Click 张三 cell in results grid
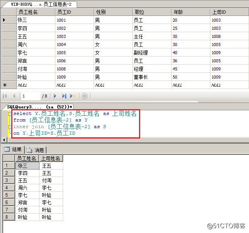This screenshot has height=233, width=249. click(x=27, y=166)
